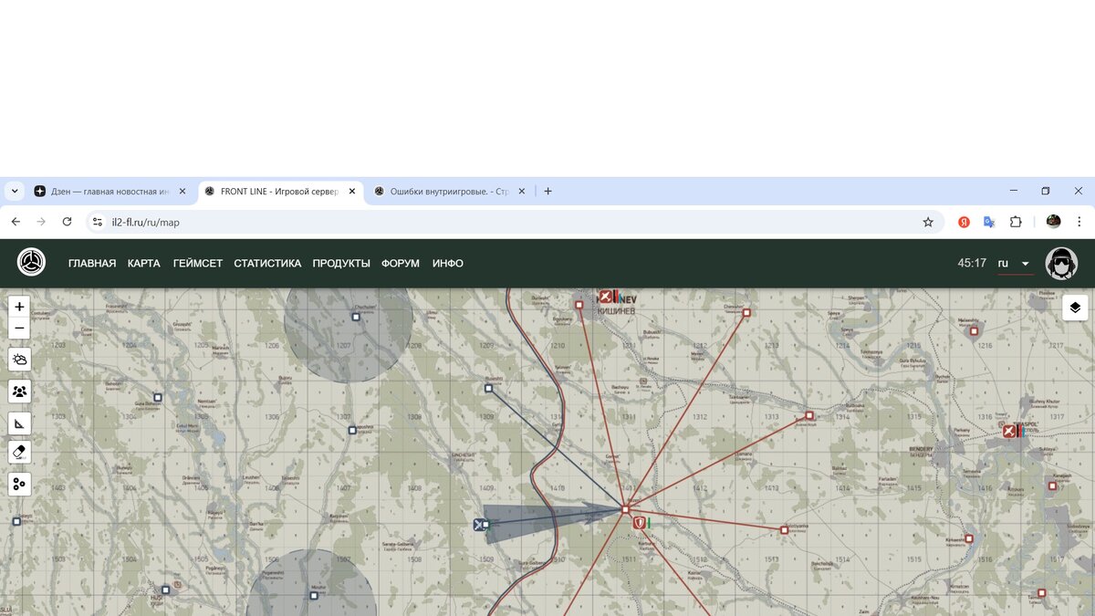Click the blue airfield marker on map
This screenshot has width=1095, height=616.
tap(479, 524)
